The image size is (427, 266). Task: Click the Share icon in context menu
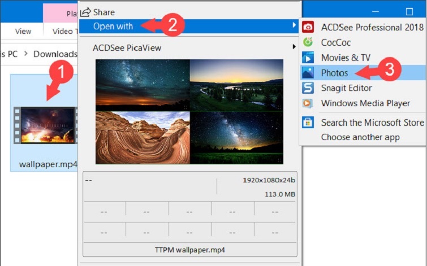[85, 12]
